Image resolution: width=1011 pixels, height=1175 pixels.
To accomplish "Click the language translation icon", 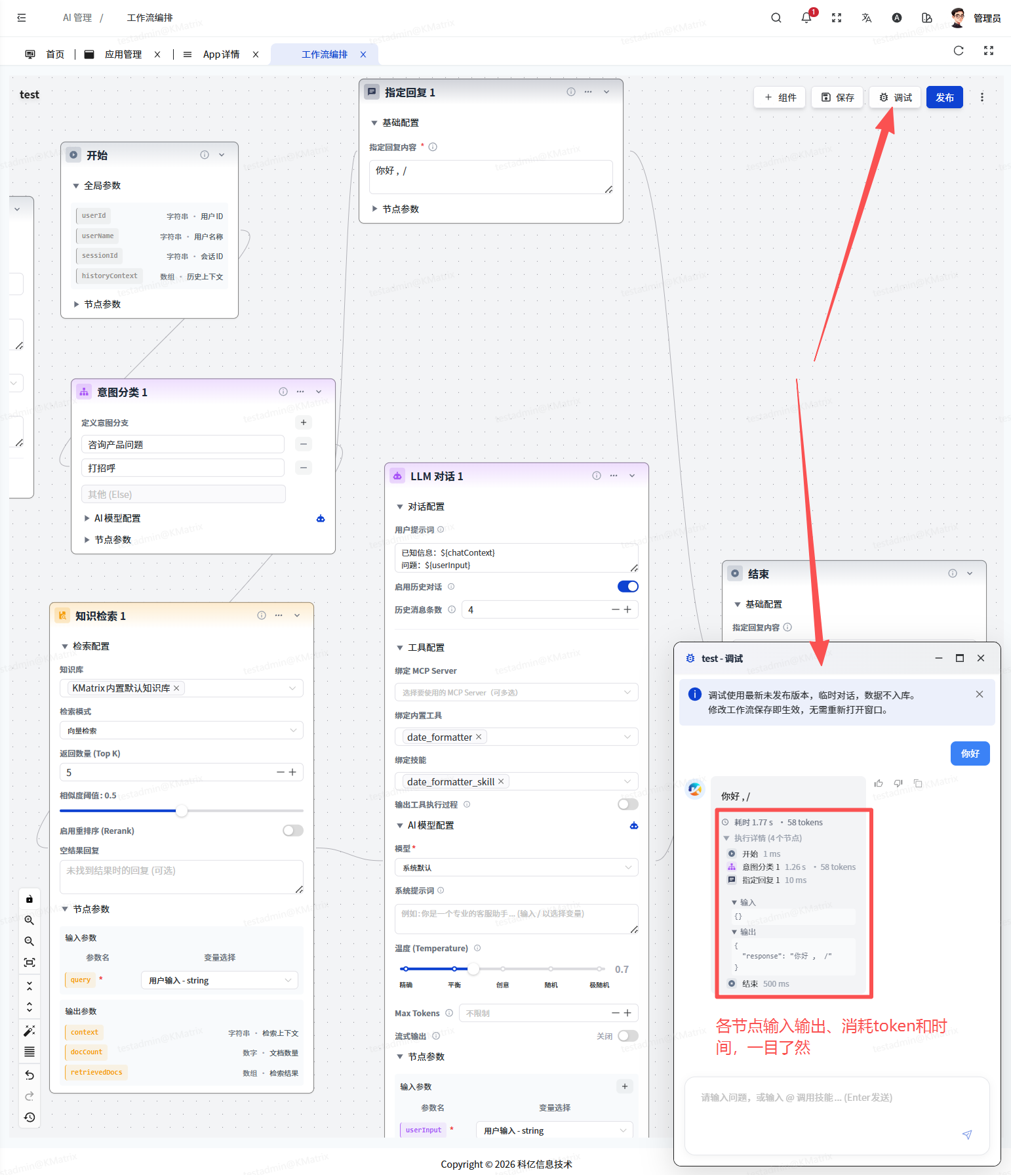I will [x=866, y=18].
